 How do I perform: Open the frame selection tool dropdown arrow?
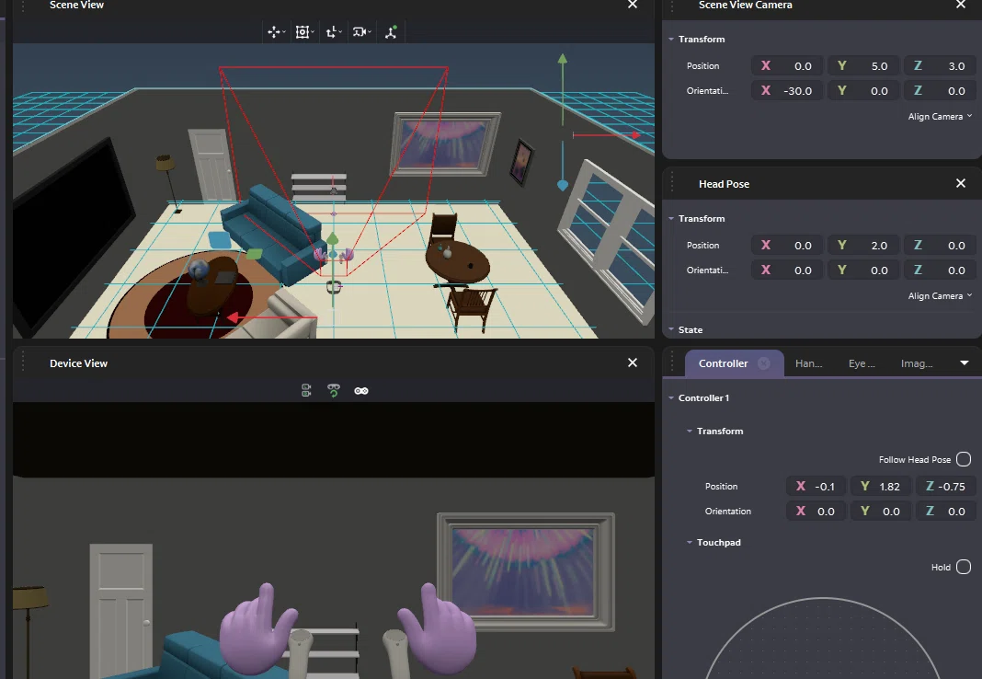click(313, 32)
